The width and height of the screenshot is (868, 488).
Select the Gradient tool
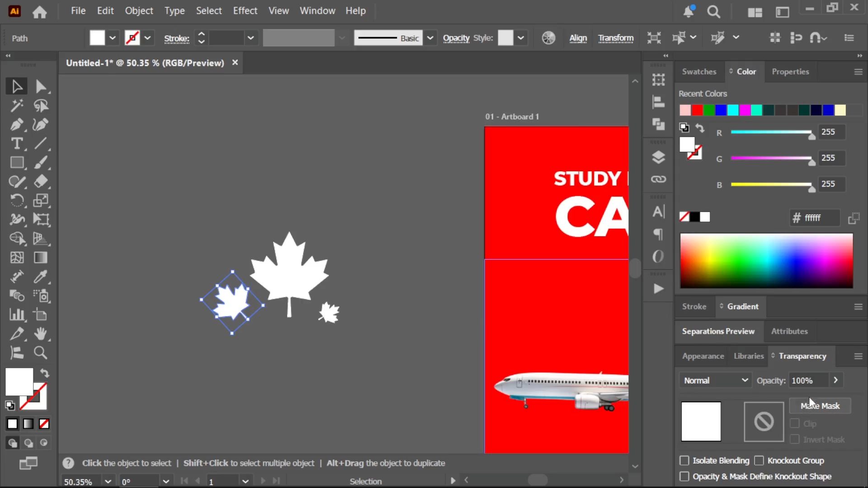41,258
